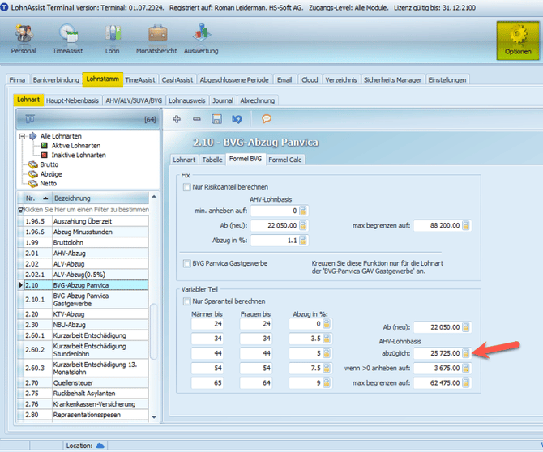Enable 'Nur Risikoanteil berechnen' checkbox
The height and width of the screenshot is (452, 543).
[187, 187]
